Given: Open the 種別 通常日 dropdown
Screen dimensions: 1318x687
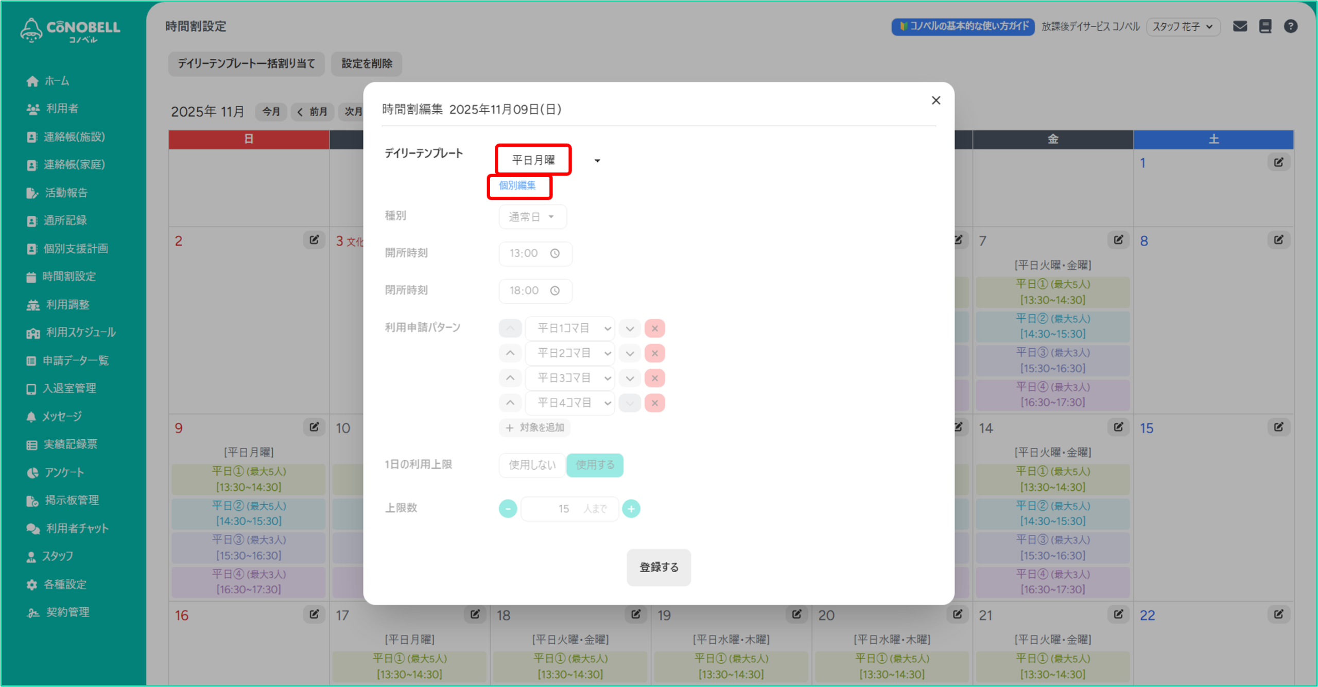Looking at the screenshot, I should pyautogui.click(x=532, y=217).
